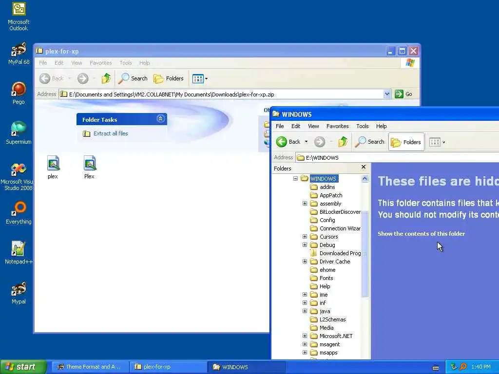Click scroll up arrow in Folders pane
The width and height of the screenshot is (499, 374).
[365, 178]
